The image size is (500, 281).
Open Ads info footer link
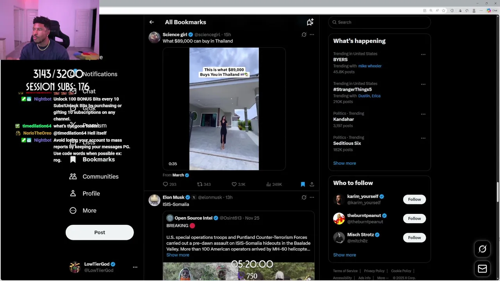click(x=364, y=278)
